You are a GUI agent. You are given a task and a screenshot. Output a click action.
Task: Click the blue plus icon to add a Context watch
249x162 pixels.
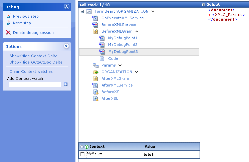[x=65, y=84]
